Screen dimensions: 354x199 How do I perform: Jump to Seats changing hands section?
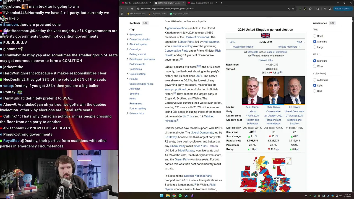pos(141,84)
